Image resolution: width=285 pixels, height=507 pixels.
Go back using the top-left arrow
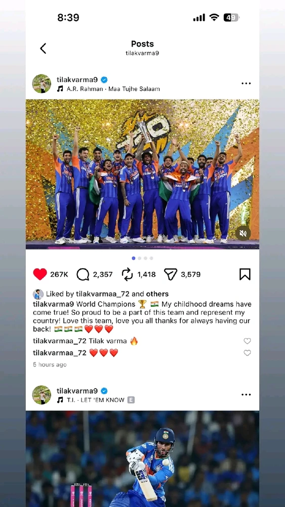43,49
